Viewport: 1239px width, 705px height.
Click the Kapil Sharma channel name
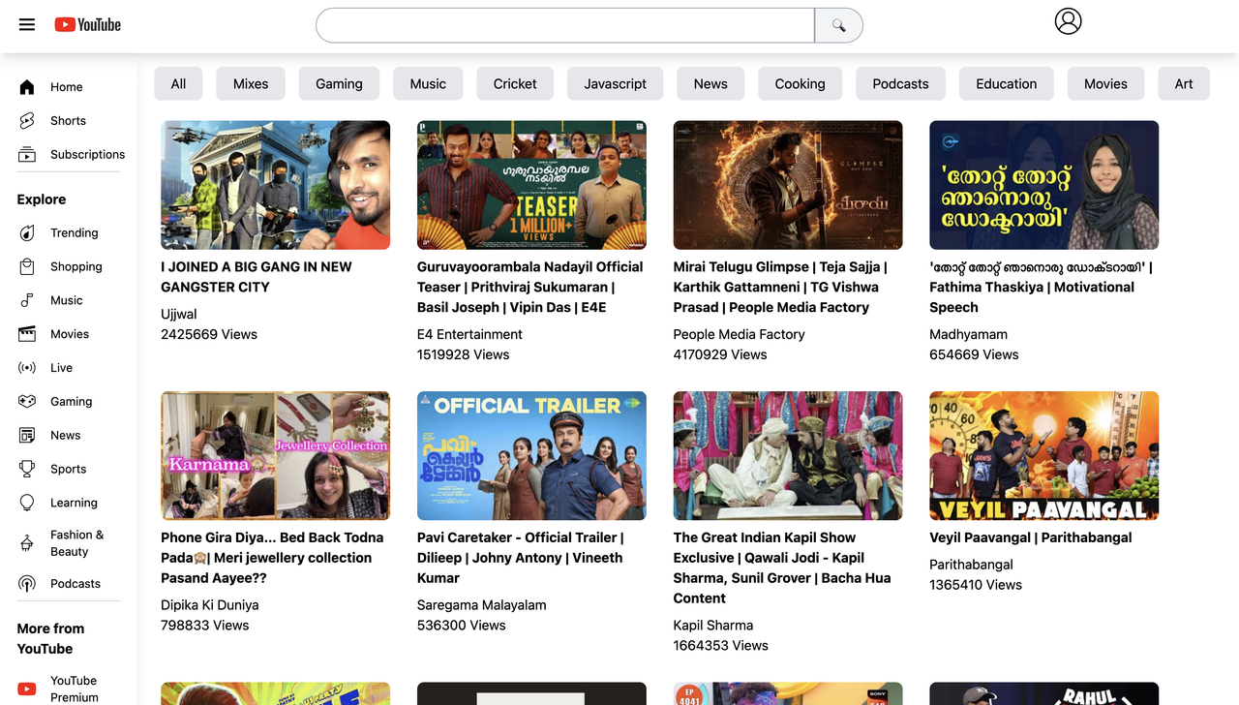[x=713, y=626]
